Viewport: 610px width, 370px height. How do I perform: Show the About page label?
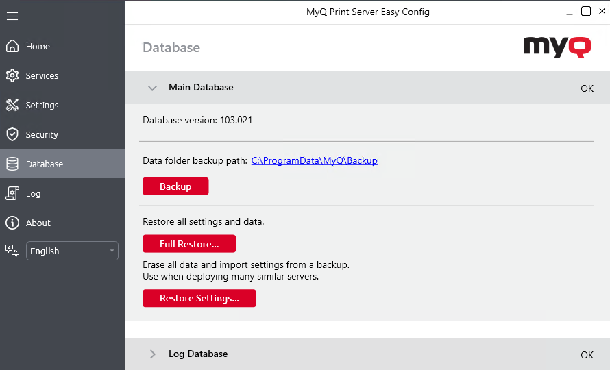(38, 223)
